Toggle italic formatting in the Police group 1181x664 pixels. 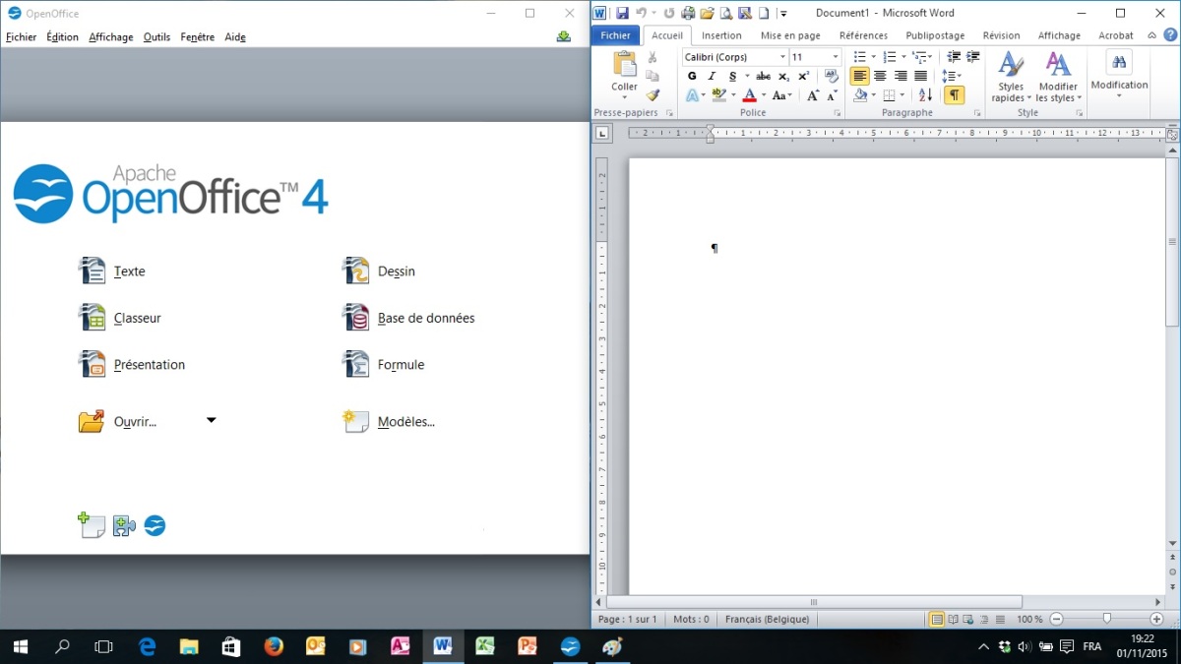click(712, 76)
